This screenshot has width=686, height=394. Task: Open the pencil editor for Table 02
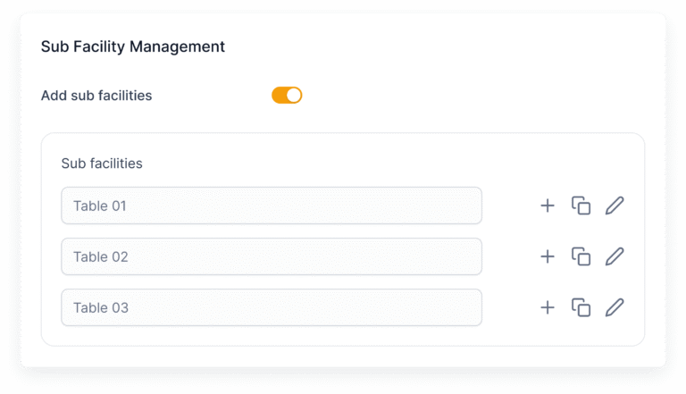tap(615, 257)
